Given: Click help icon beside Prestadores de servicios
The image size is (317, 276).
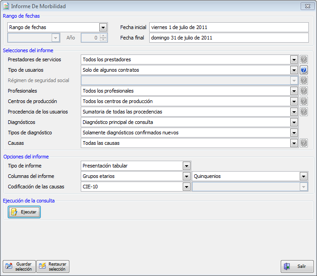Looking at the screenshot, I should (304, 59).
